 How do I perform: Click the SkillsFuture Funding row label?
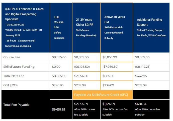(x=19, y=67)
